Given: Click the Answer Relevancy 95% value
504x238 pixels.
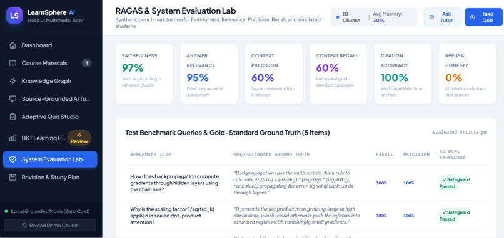Looking at the screenshot, I should pyautogui.click(x=198, y=77).
